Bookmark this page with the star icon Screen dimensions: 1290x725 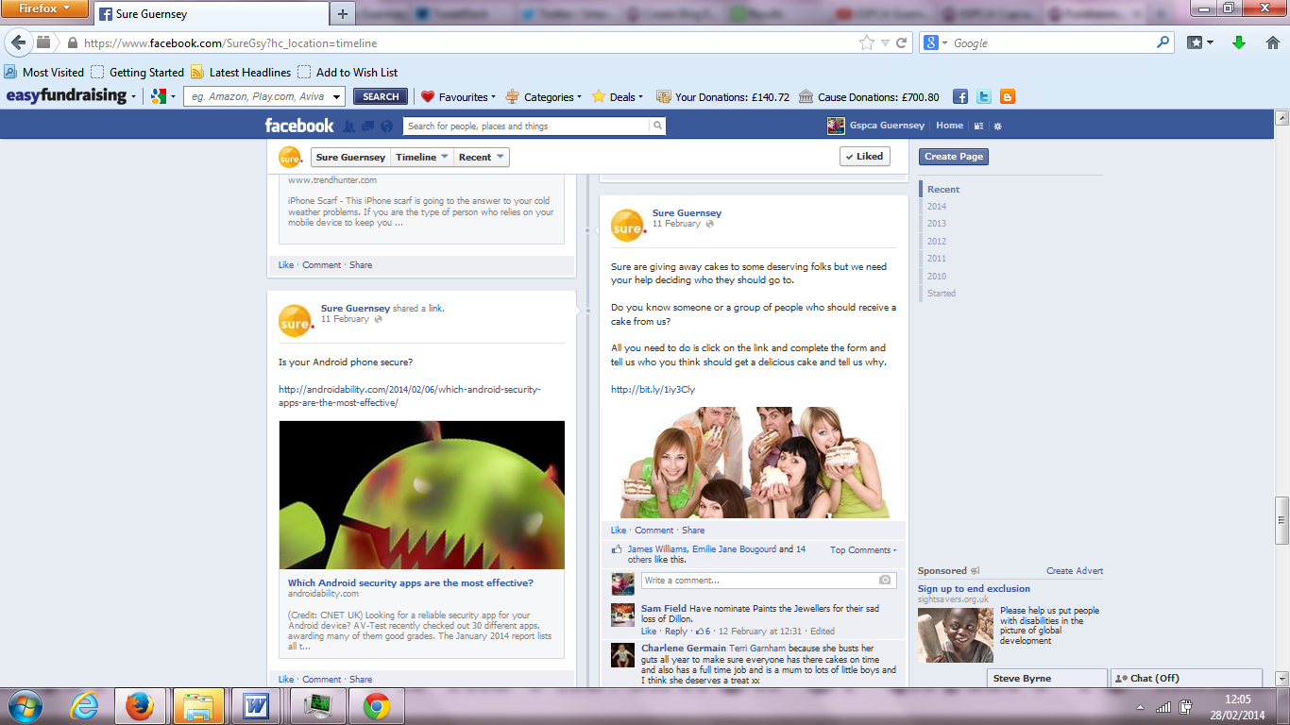click(866, 42)
